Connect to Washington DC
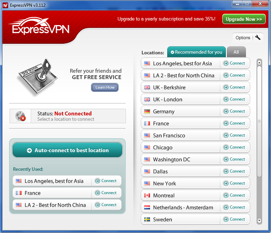This screenshot has width=271, height=233. coord(234,159)
